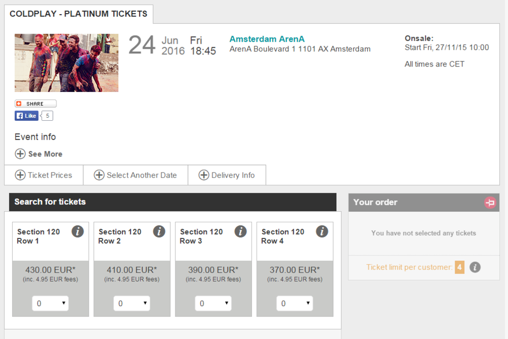Click the Section 120 Row 1 label
This screenshot has width=508, height=339.
tap(39, 236)
